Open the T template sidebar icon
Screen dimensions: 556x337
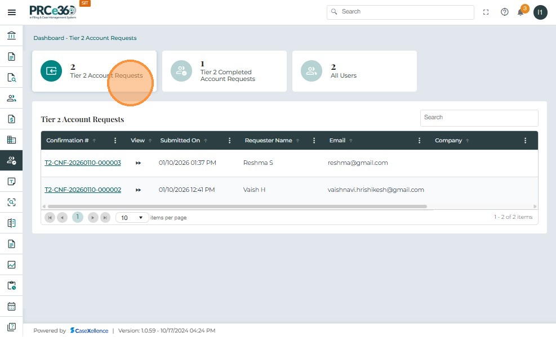[x=11, y=182]
